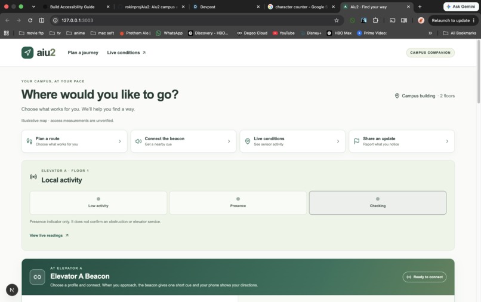This screenshot has height=302, width=481.
Task: Switch to the Devpost tab
Action: coord(207,7)
